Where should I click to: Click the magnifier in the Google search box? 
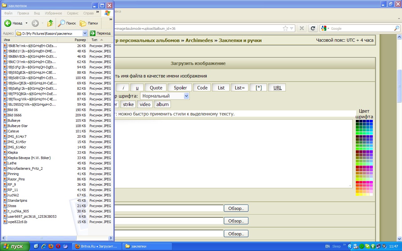tap(397, 28)
